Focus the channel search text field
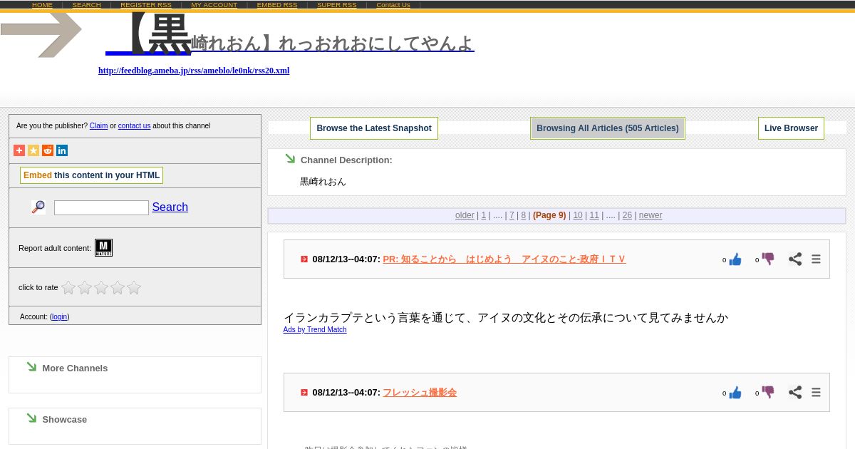The width and height of the screenshot is (855, 449). (x=101, y=207)
